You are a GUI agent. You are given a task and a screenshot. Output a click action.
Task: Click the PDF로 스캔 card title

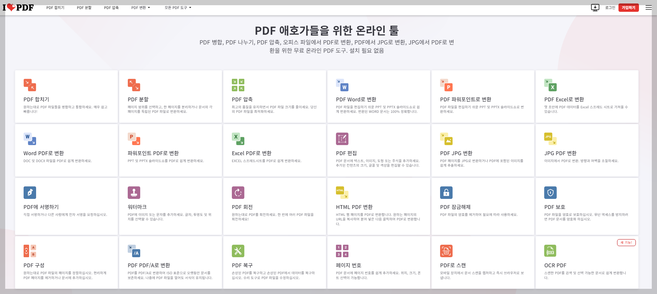[x=453, y=265]
